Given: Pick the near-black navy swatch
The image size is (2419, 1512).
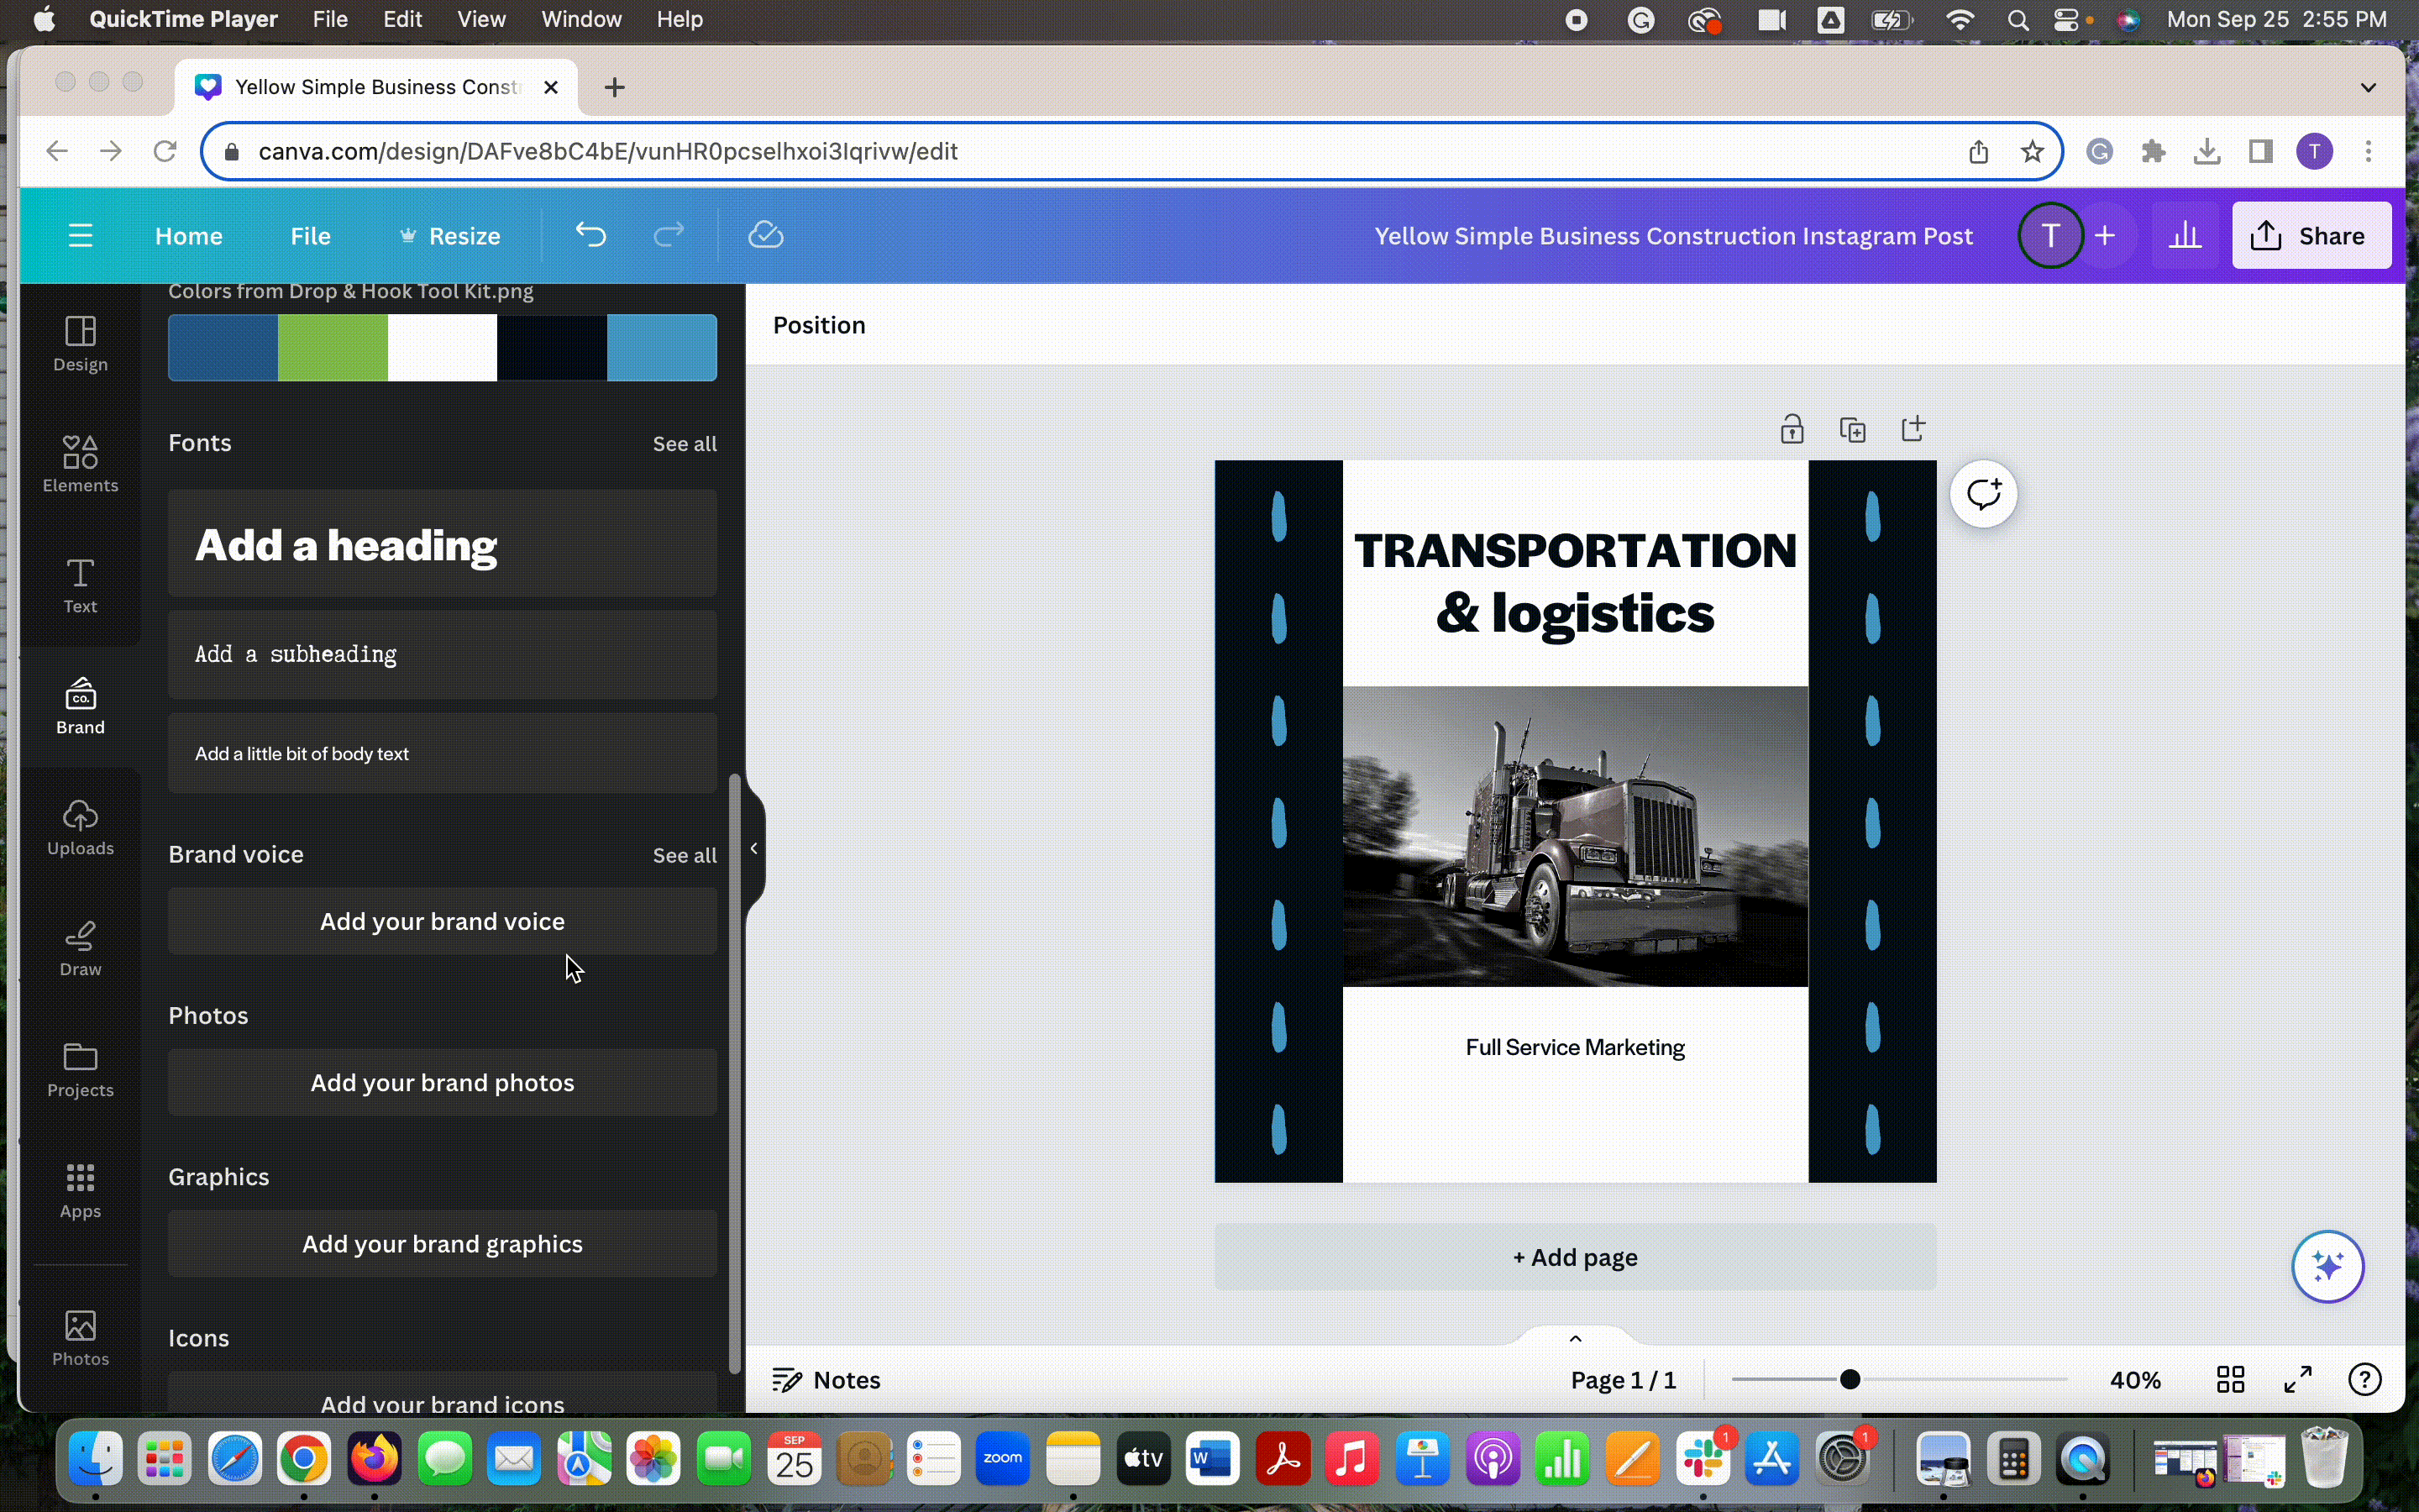Looking at the screenshot, I should click(552, 347).
